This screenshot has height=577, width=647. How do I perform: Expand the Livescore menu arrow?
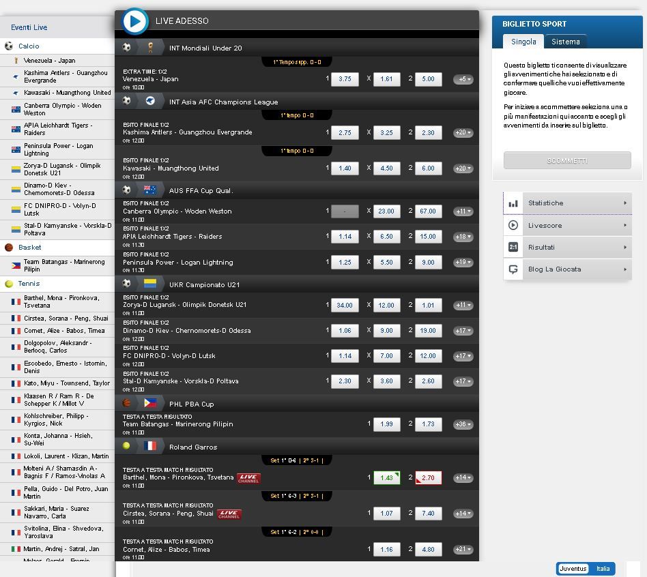click(625, 225)
